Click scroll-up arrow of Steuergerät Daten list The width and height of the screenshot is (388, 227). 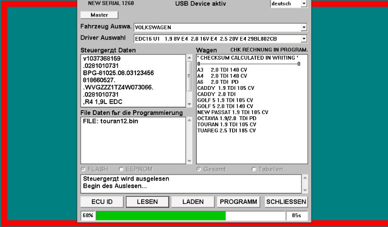(189, 58)
